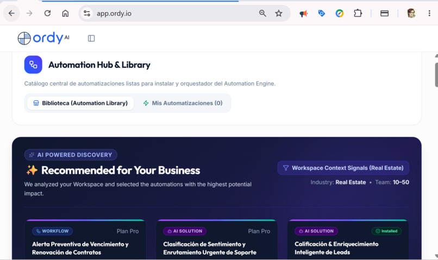The image size is (438, 260).
Task: Select the Biblioteca (Automation Library) tab
Action: point(80,103)
